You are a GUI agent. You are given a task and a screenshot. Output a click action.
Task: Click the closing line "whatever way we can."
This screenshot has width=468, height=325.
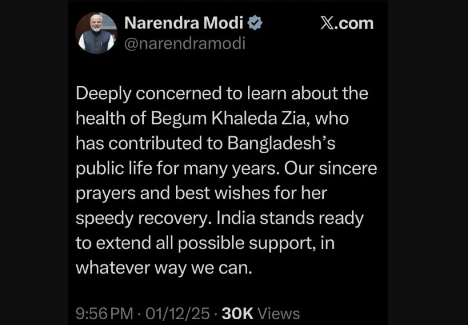[x=164, y=268]
